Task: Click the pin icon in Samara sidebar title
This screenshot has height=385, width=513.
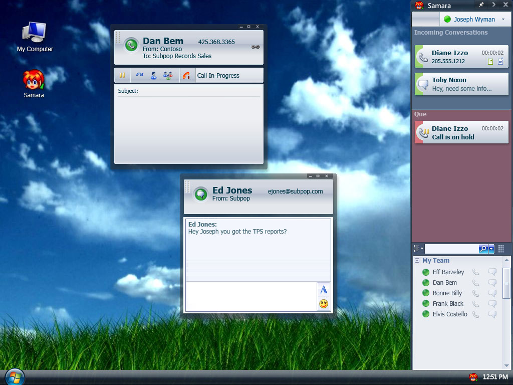Action: [x=481, y=5]
